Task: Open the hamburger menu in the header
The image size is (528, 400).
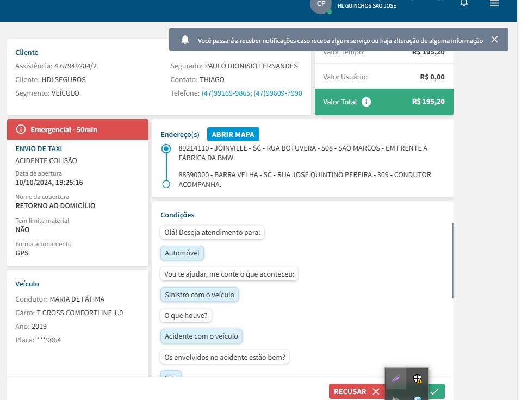Action: click(494, 3)
